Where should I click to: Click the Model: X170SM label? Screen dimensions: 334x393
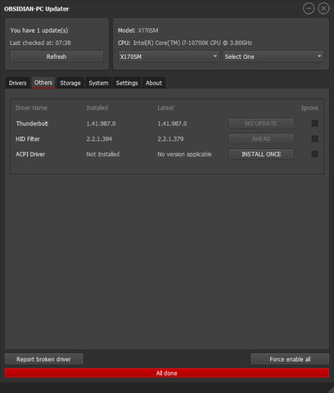point(138,30)
